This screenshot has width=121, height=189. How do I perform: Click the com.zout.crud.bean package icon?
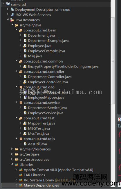tap(21, 30)
